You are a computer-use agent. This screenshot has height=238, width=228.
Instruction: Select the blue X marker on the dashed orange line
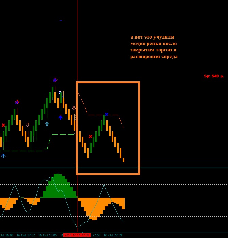(107, 114)
